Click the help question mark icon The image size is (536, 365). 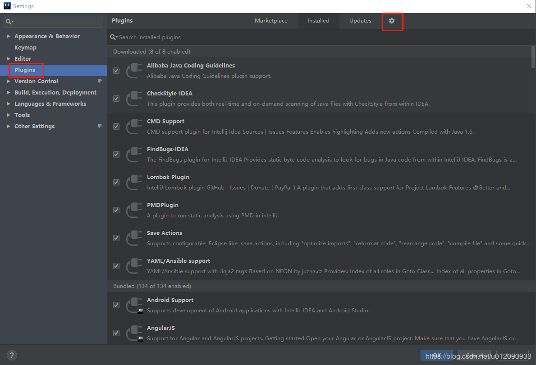(x=11, y=355)
